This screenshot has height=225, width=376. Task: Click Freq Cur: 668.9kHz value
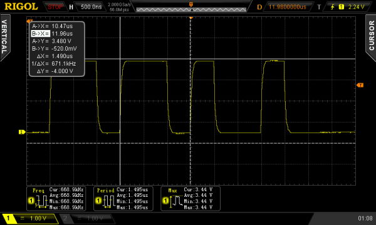click(66, 189)
